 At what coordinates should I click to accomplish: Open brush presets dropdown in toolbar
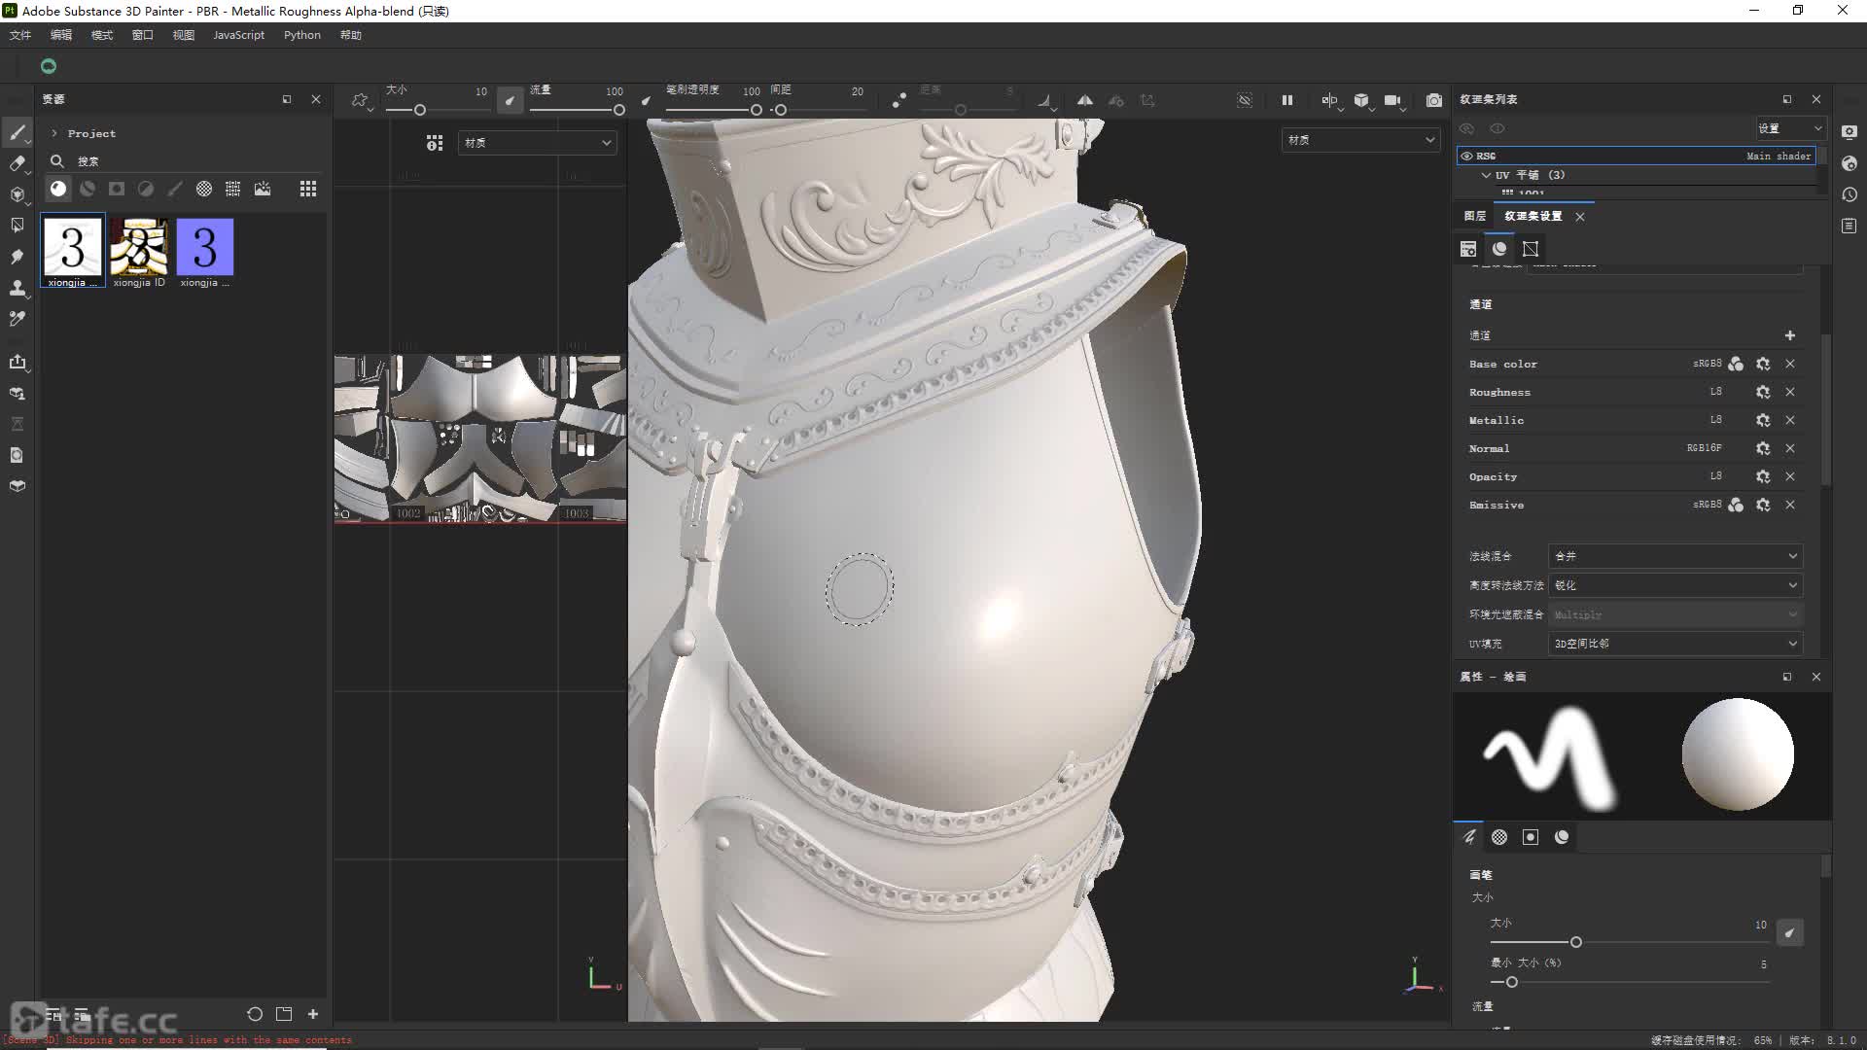(362, 100)
